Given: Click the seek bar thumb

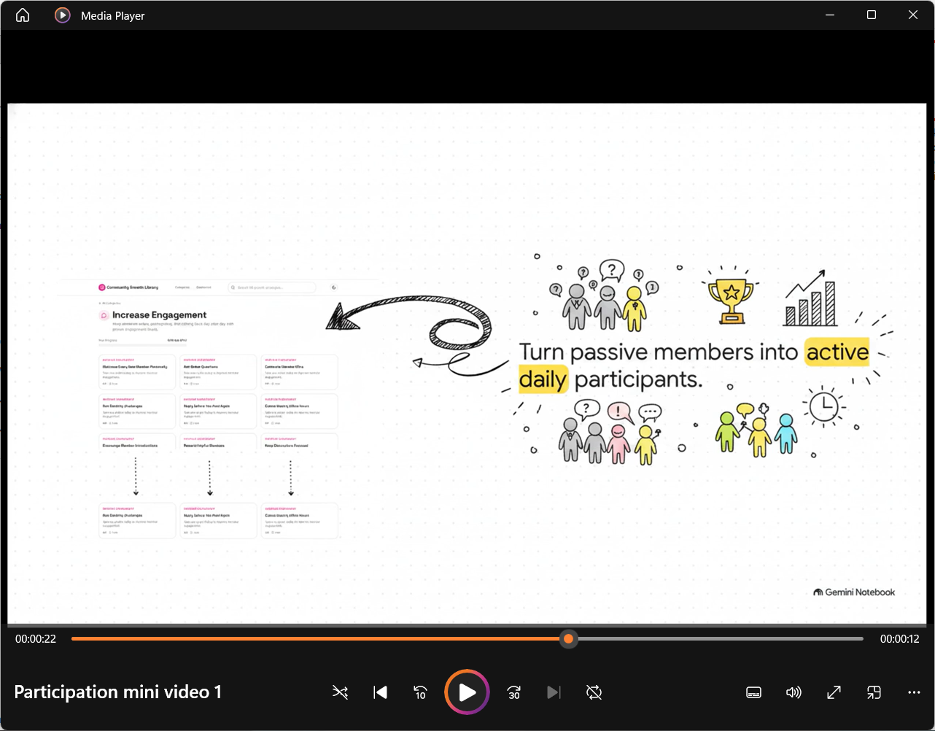Looking at the screenshot, I should pos(568,639).
